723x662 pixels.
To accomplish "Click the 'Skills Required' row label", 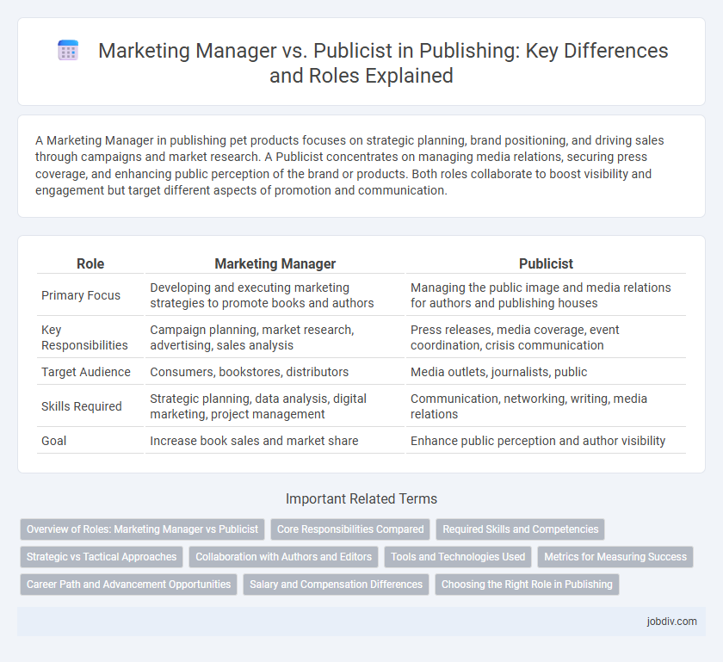I will coord(82,406).
